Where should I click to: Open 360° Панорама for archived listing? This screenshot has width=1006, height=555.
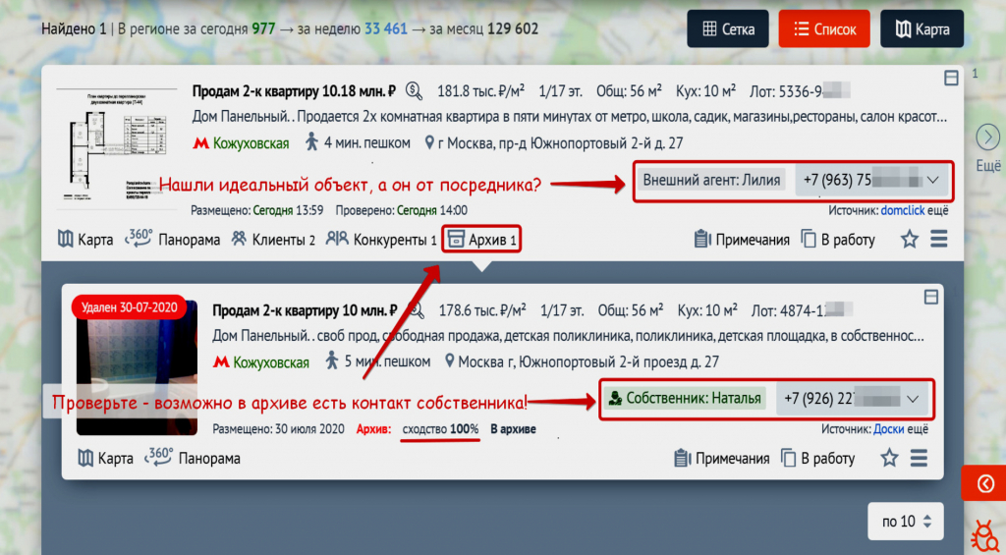[x=193, y=458]
